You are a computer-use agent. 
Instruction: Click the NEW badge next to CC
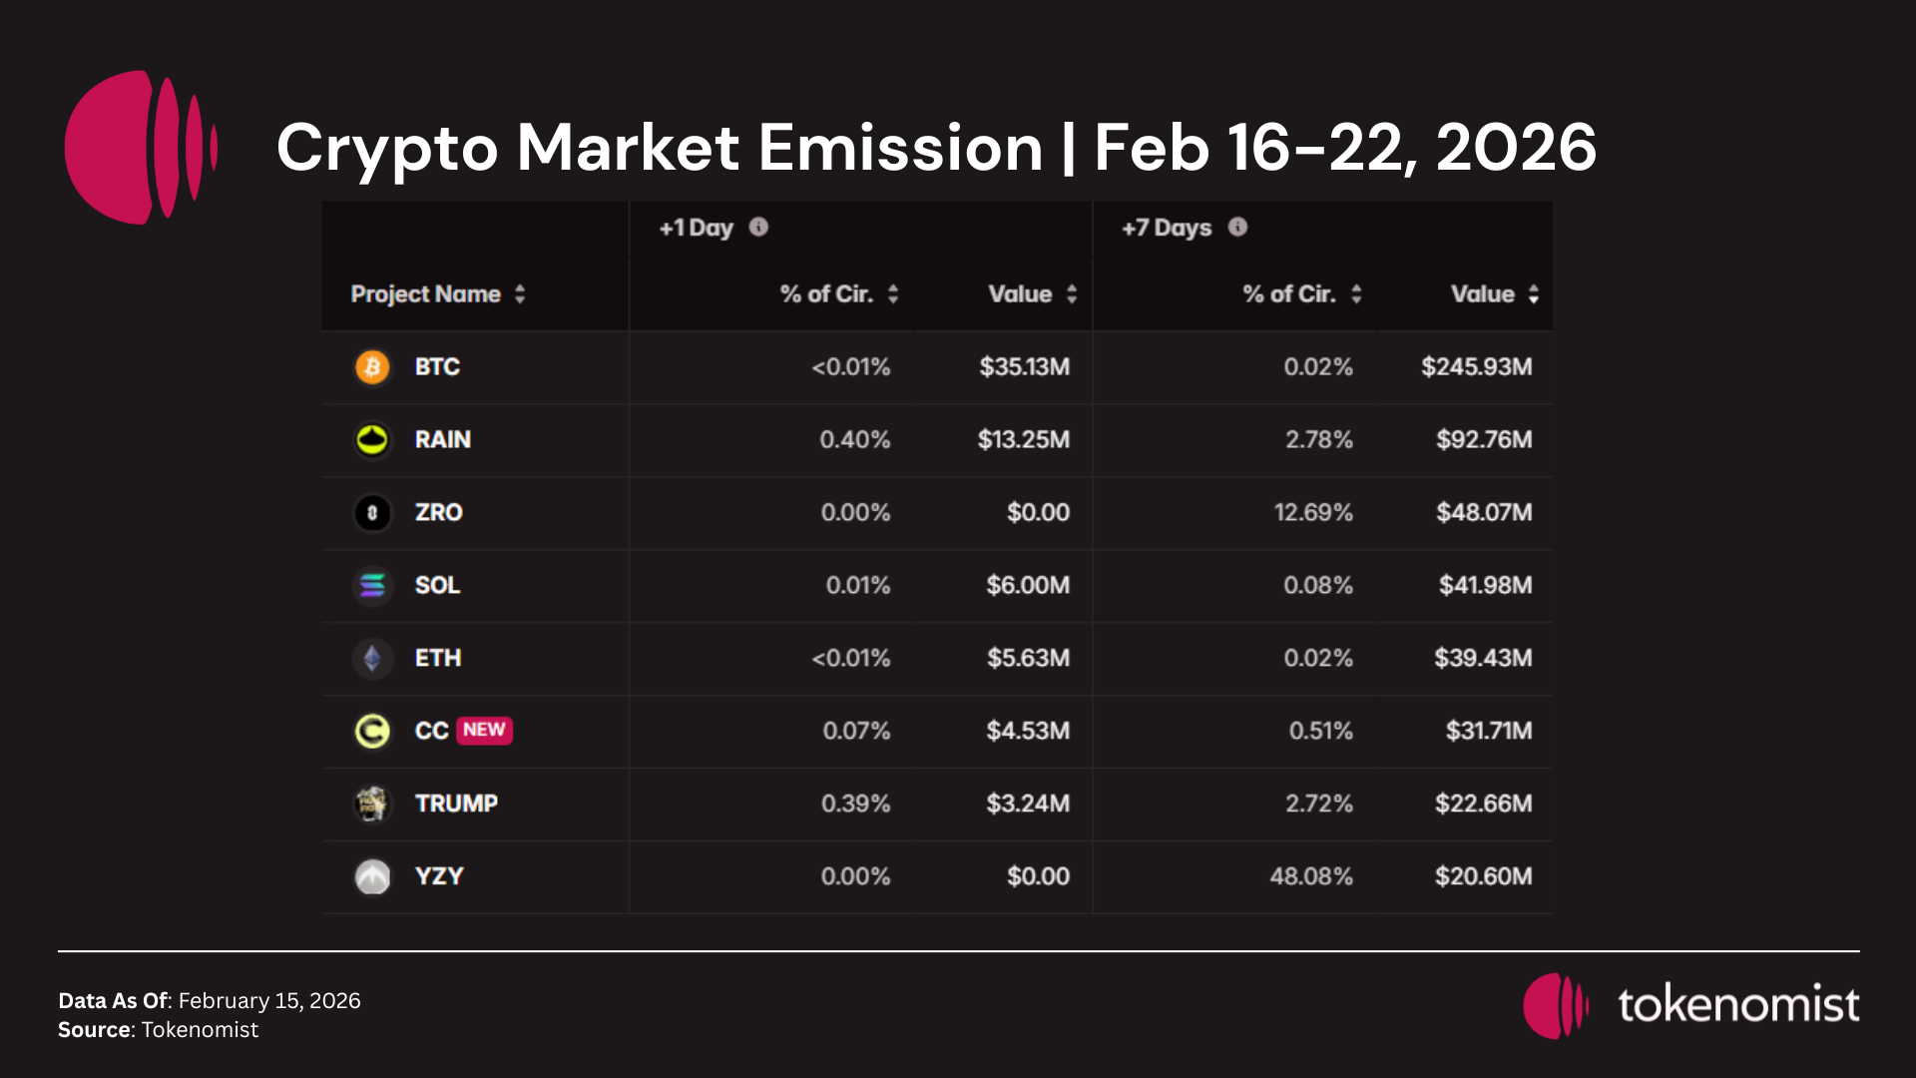coord(484,731)
